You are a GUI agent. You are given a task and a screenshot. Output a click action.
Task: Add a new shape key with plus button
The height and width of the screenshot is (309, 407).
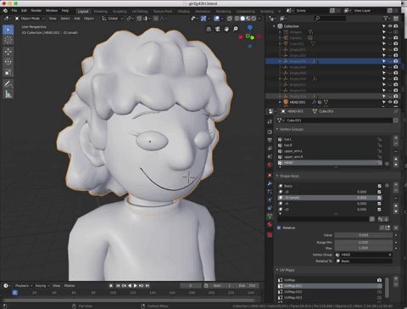(x=396, y=184)
